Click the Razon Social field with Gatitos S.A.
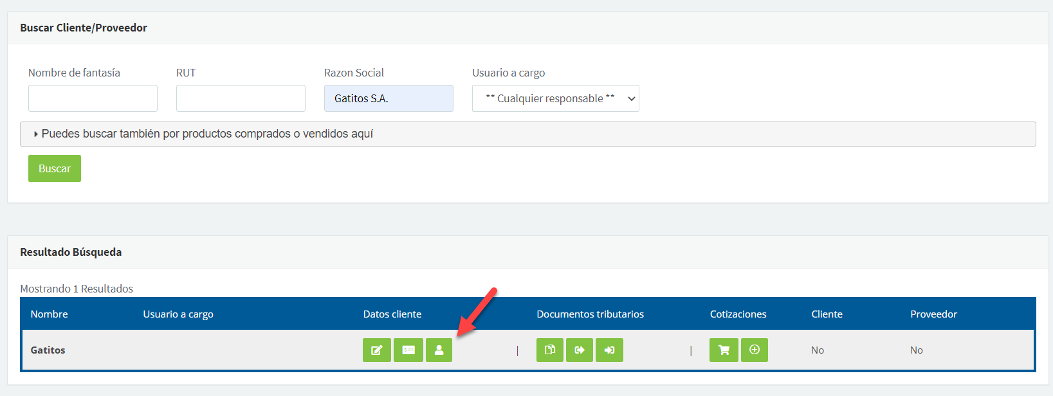Image resolution: width=1053 pixels, height=396 pixels. click(x=389, y=98)
